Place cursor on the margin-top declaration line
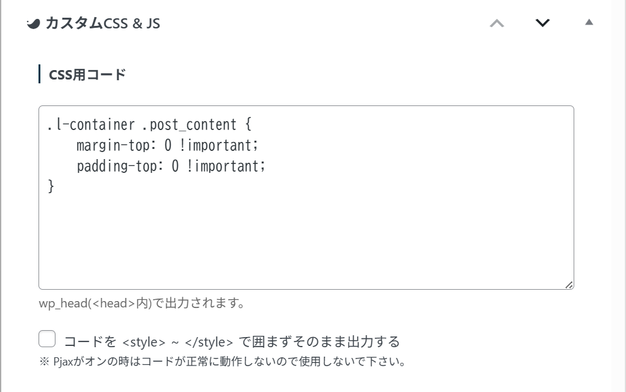The height and width of the screenshot is (392, 626). [120, 146]
